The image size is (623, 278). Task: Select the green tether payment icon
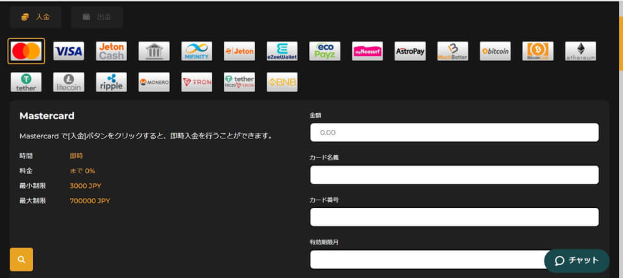26,82
